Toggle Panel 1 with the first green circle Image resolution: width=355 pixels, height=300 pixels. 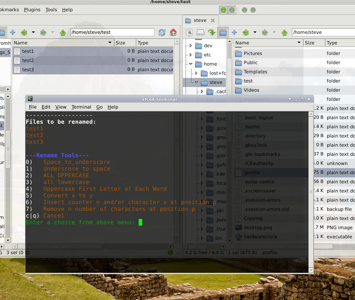223,10
